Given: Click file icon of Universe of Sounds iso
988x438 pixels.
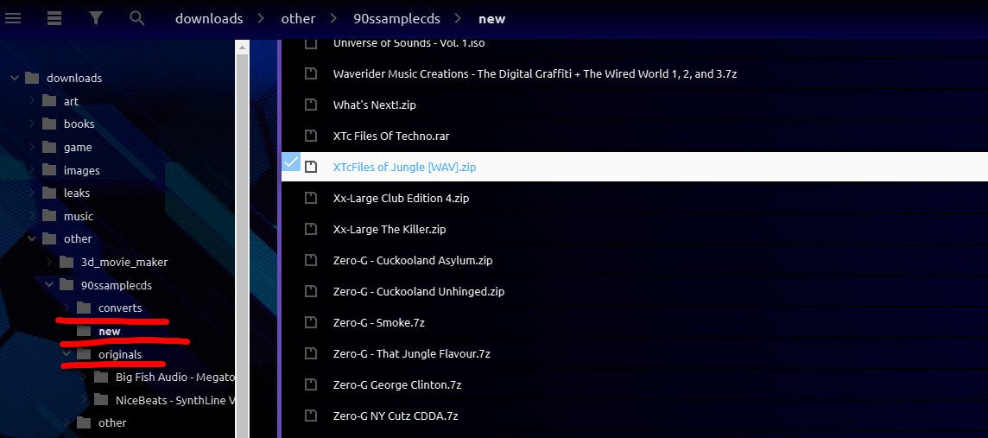Looking at the screenshot, I should point(311,43).
